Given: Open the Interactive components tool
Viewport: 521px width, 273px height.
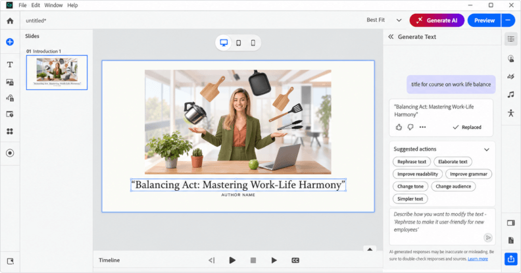Looking at the screenshot, I should (x=10, y=114).
